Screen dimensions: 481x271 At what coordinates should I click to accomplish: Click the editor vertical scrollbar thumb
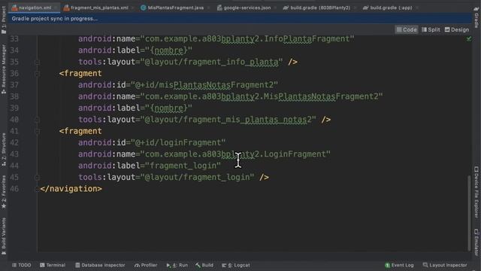coord(469,213)
